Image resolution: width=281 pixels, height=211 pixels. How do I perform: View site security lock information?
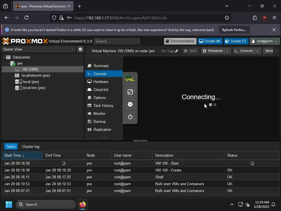[x=61, y=18]
